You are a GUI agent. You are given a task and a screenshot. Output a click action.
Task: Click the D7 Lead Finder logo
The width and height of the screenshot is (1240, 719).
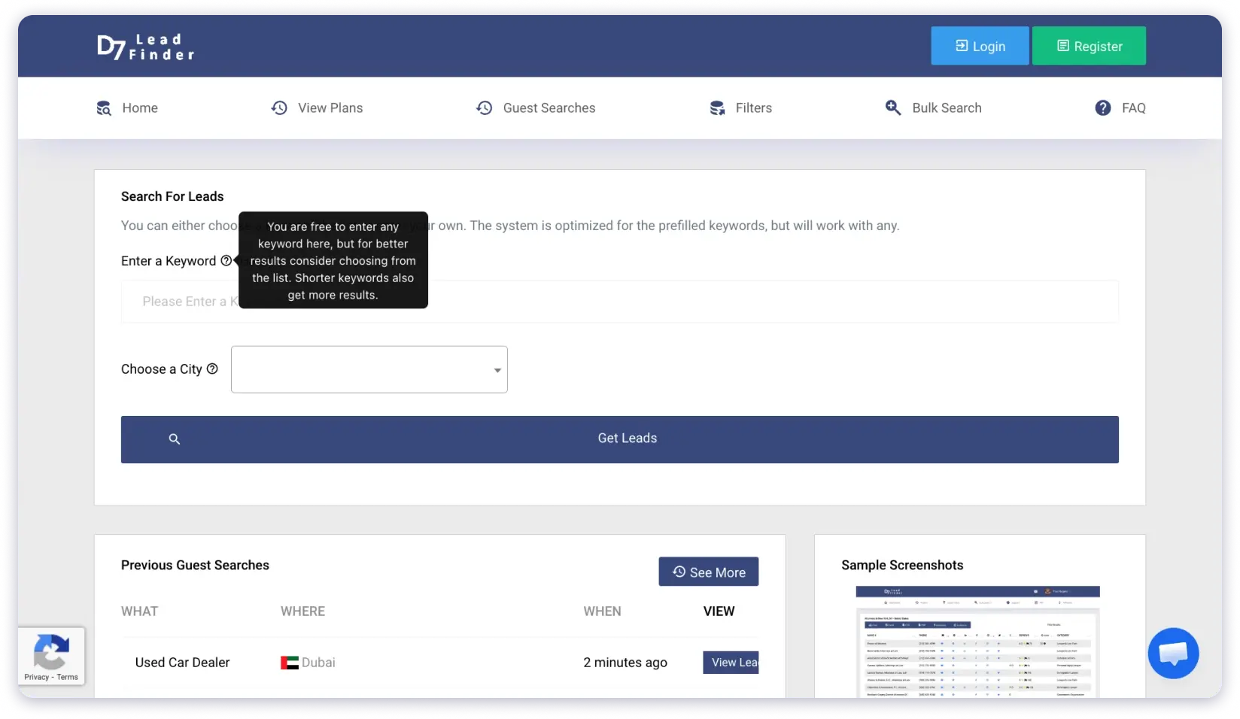pyautogui.click(x=145, y=47)
